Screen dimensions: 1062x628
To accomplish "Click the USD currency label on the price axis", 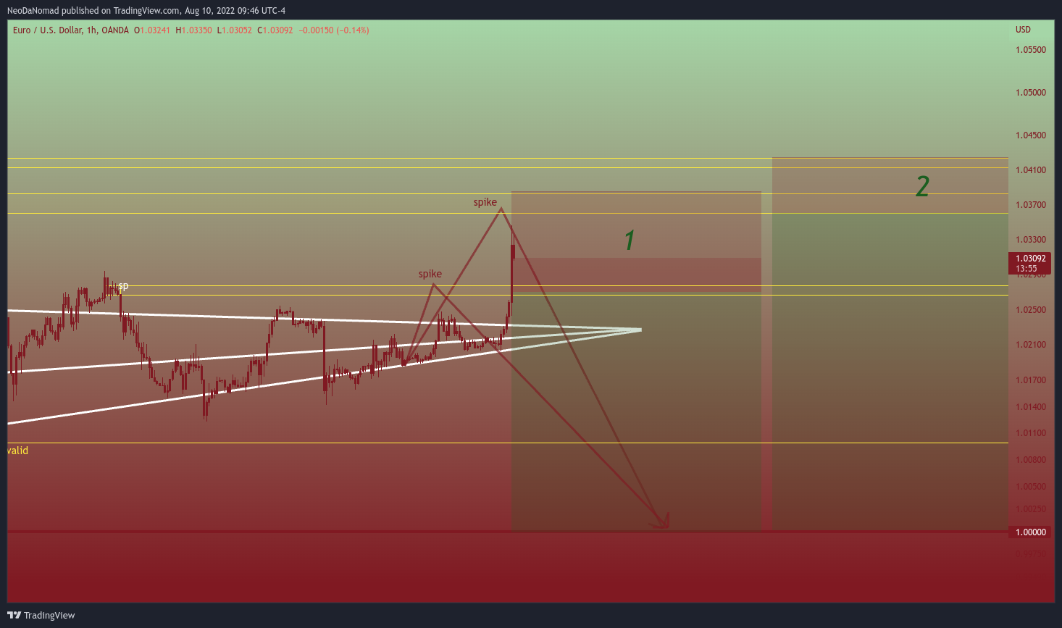I will coord(1023,30).
